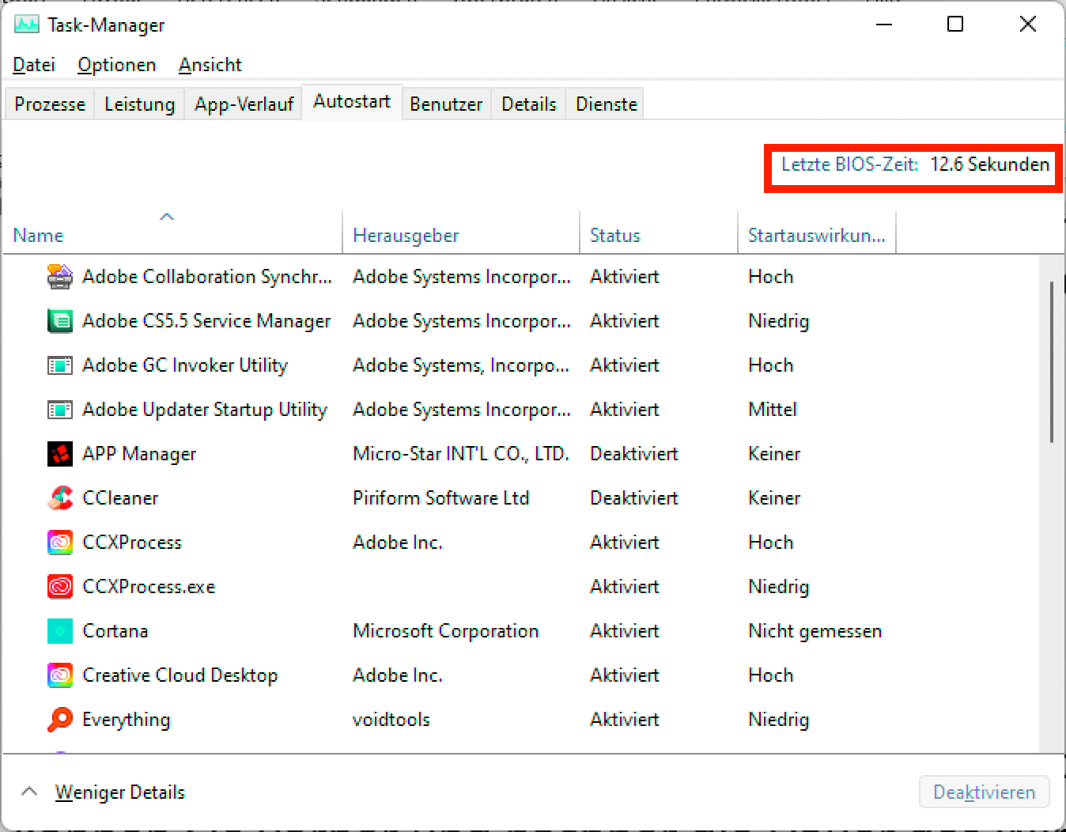
Task: Click the Adobe Collaboration Synchronizer icon
Action: point(60,277)
